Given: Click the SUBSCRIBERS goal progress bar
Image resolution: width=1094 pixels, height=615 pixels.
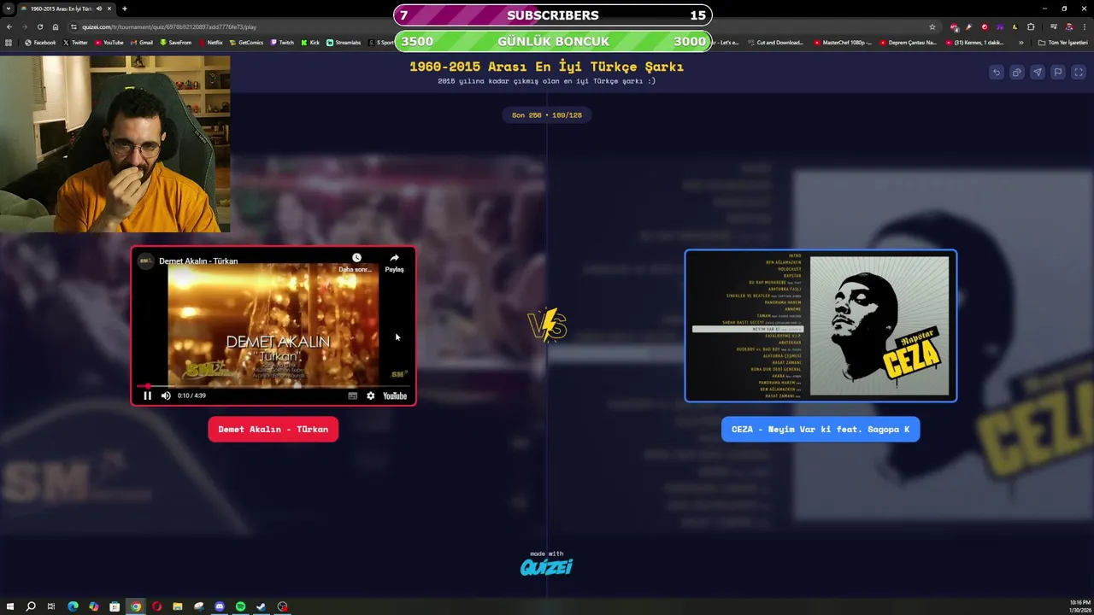Looking at the screenshot, I should click(x=553, y=15).
